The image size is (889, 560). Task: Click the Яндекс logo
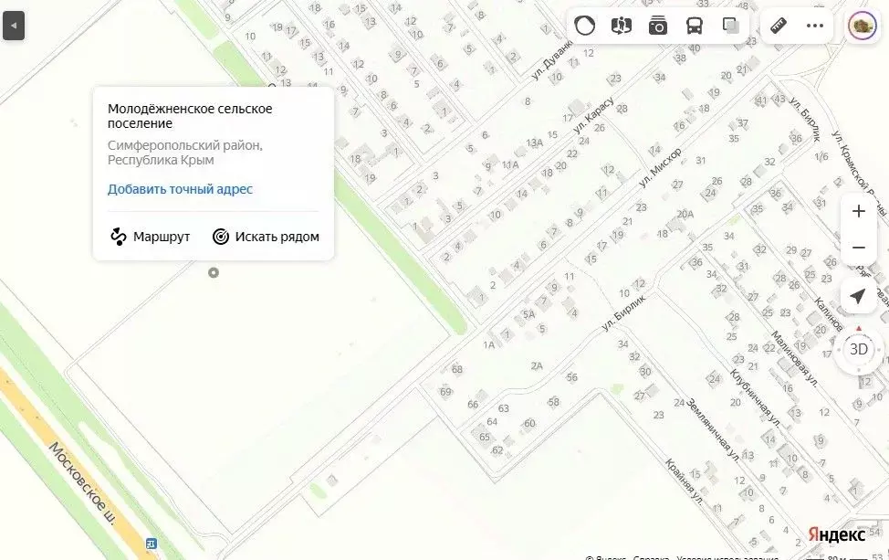[x=836, y=534]
